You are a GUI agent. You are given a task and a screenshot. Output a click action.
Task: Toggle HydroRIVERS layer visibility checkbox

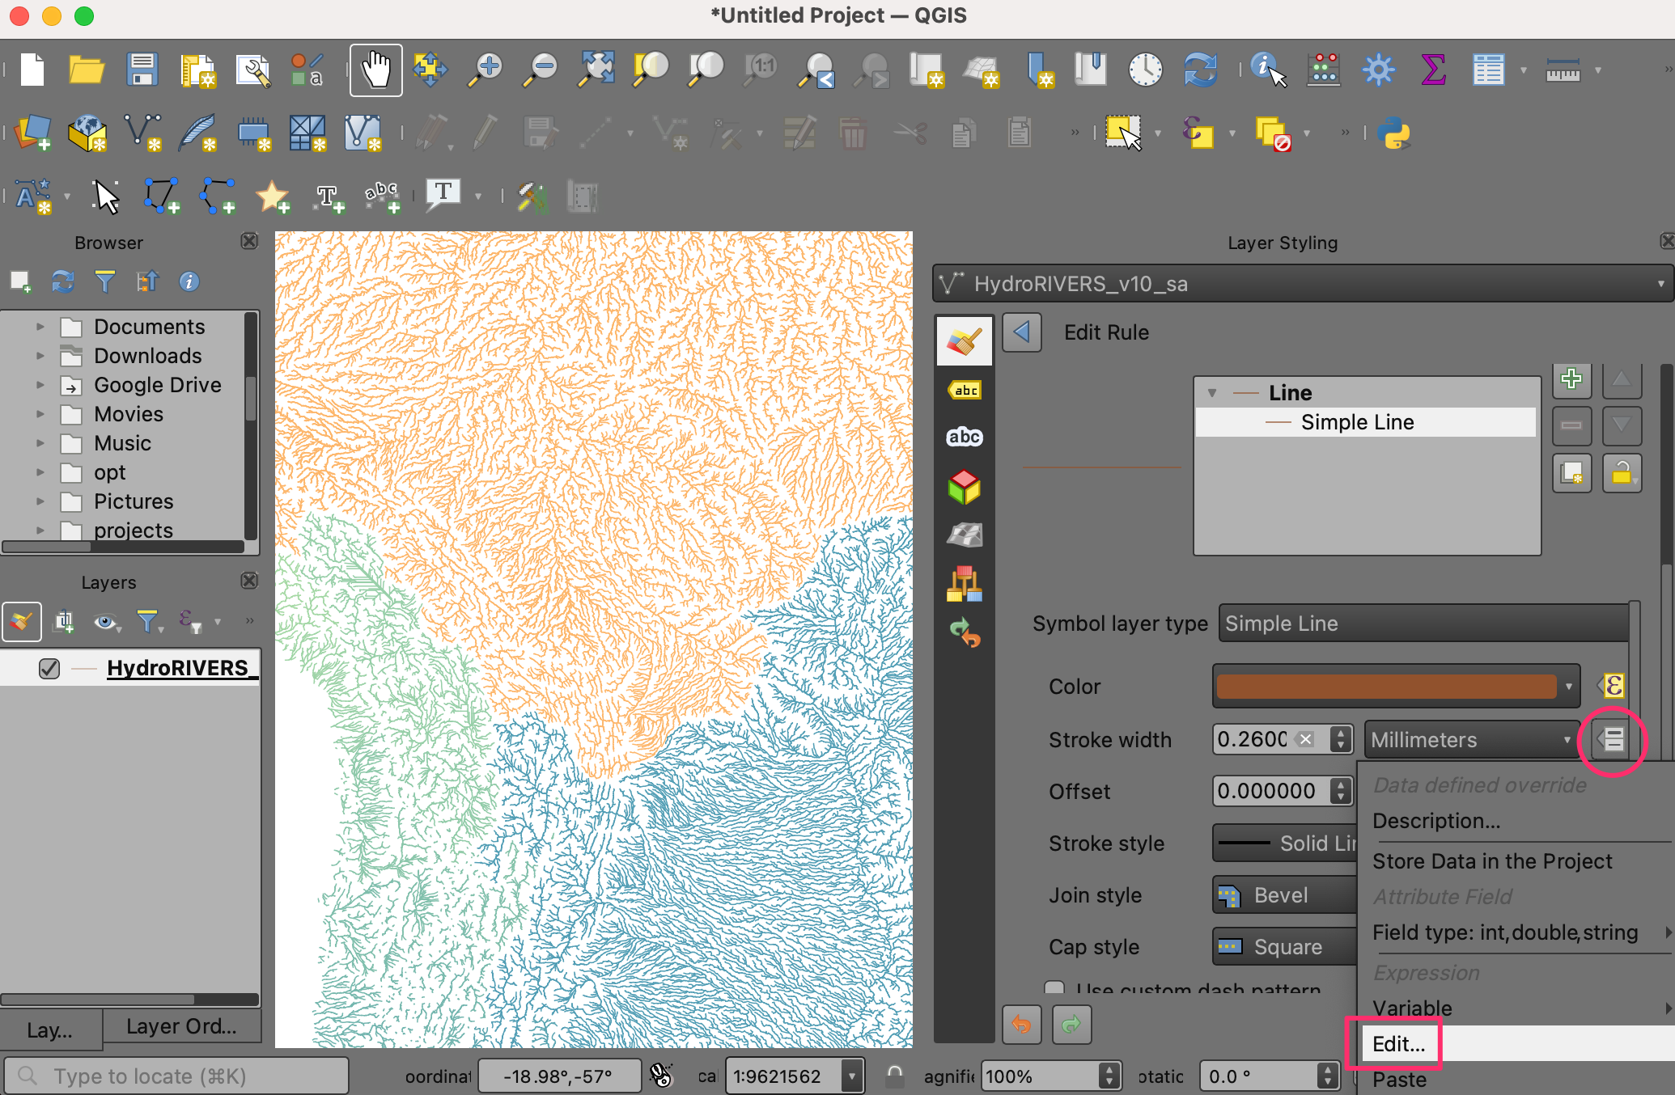point(49,669)
